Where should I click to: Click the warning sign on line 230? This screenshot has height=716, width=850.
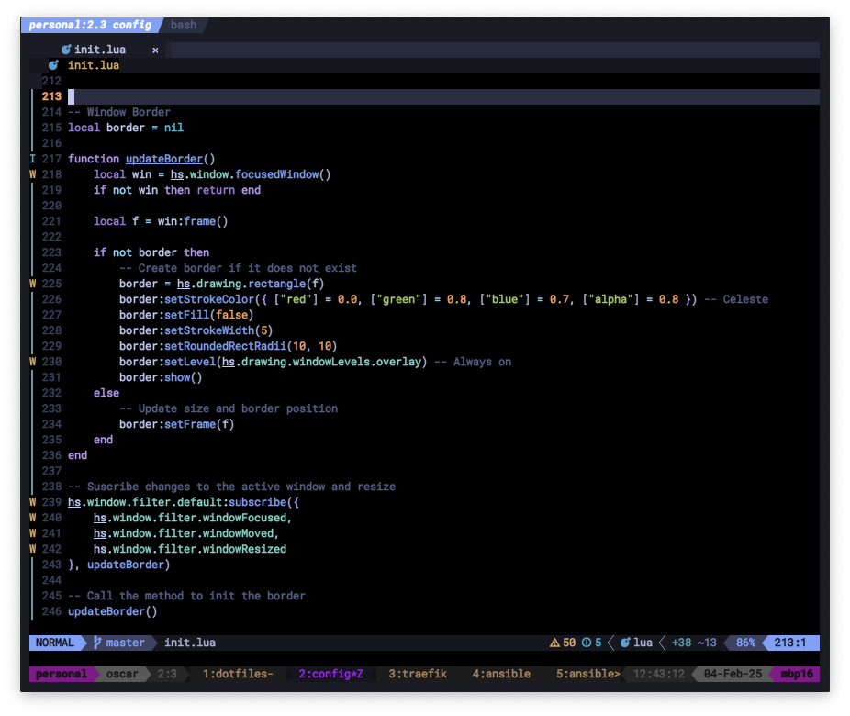coord(32,362)
